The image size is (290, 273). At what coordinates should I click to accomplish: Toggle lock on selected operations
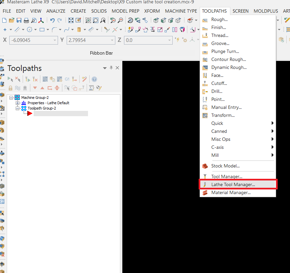click(10, 88)
